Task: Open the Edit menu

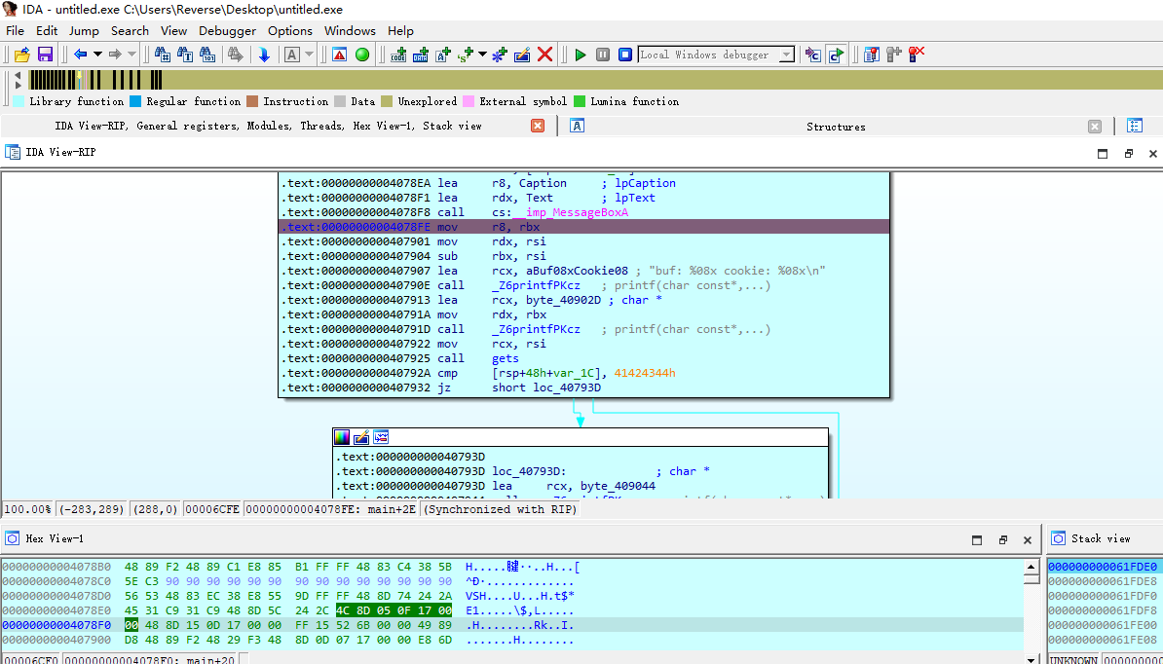Action: 47,31
